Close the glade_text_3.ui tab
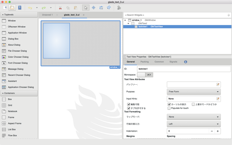The image size is (232, 145). click(84, 15)
